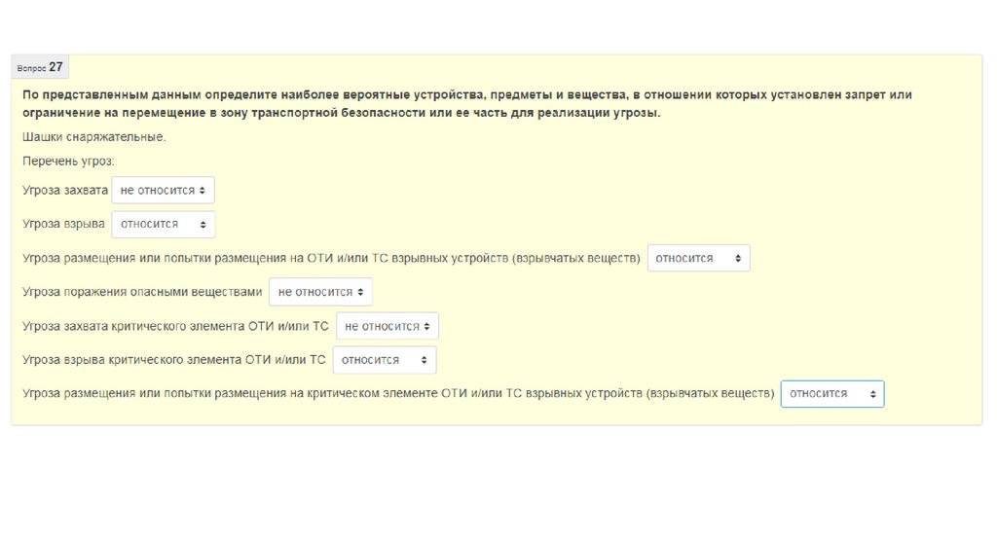This screenshot has height=541, width=997.
Task: Open 'Угроза поражения опасными веществами' dropdown
Action: (320, 292)
